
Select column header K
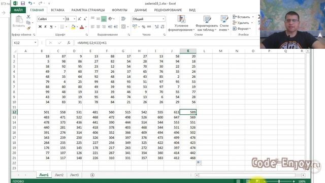188,51
